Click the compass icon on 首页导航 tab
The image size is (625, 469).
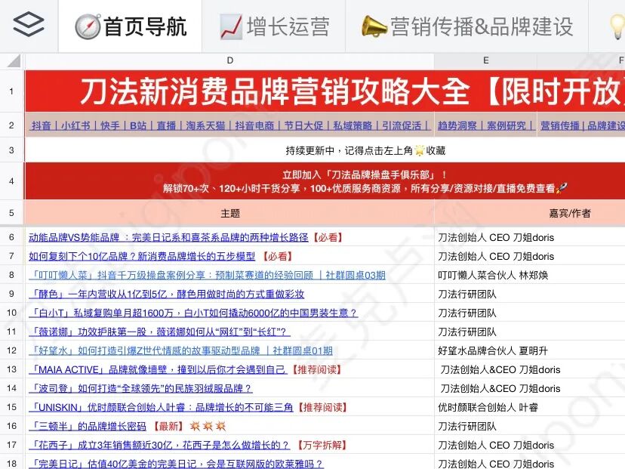pos(87,26)
